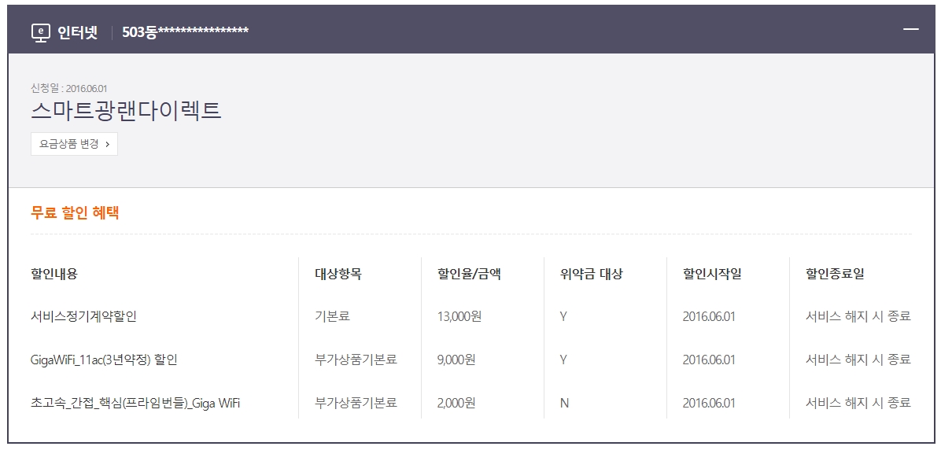Image resolution: width=941 pixels, height=450 pixels.
Task: Click the 9,000원 discount amount
Action: pos(456,360)
